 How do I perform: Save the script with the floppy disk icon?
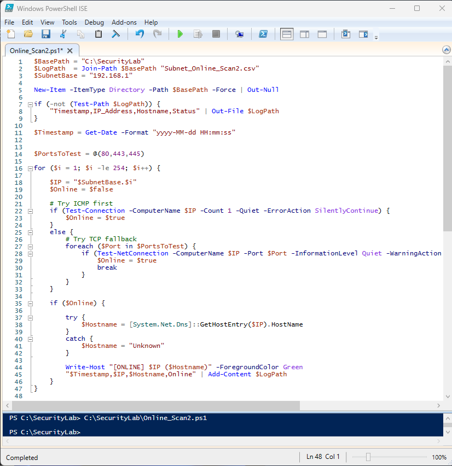46,34
